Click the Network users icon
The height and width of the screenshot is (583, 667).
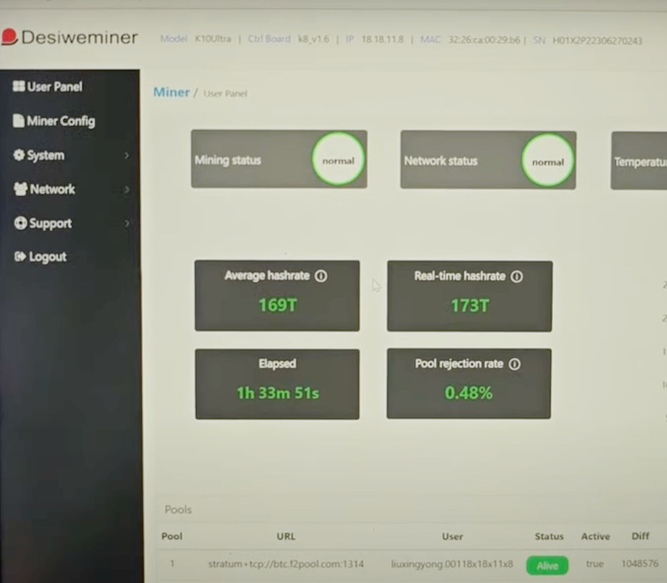(x=21, y=189)
